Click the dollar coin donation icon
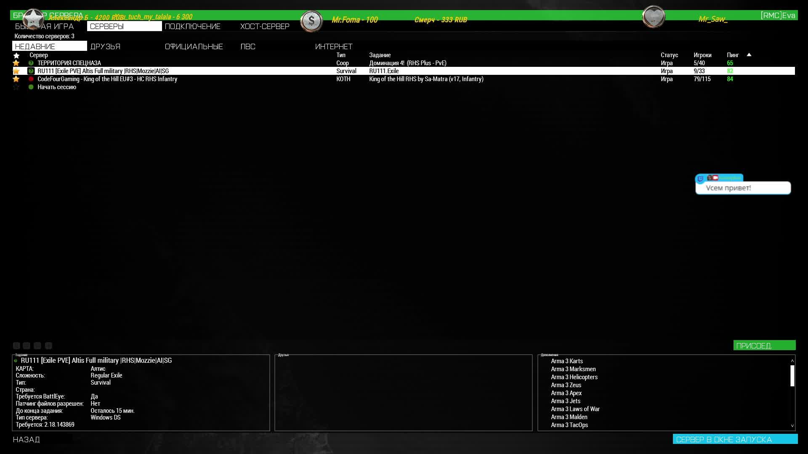This screenshot has height=454, width=808. pyautogui.click(x=311, y=21)
